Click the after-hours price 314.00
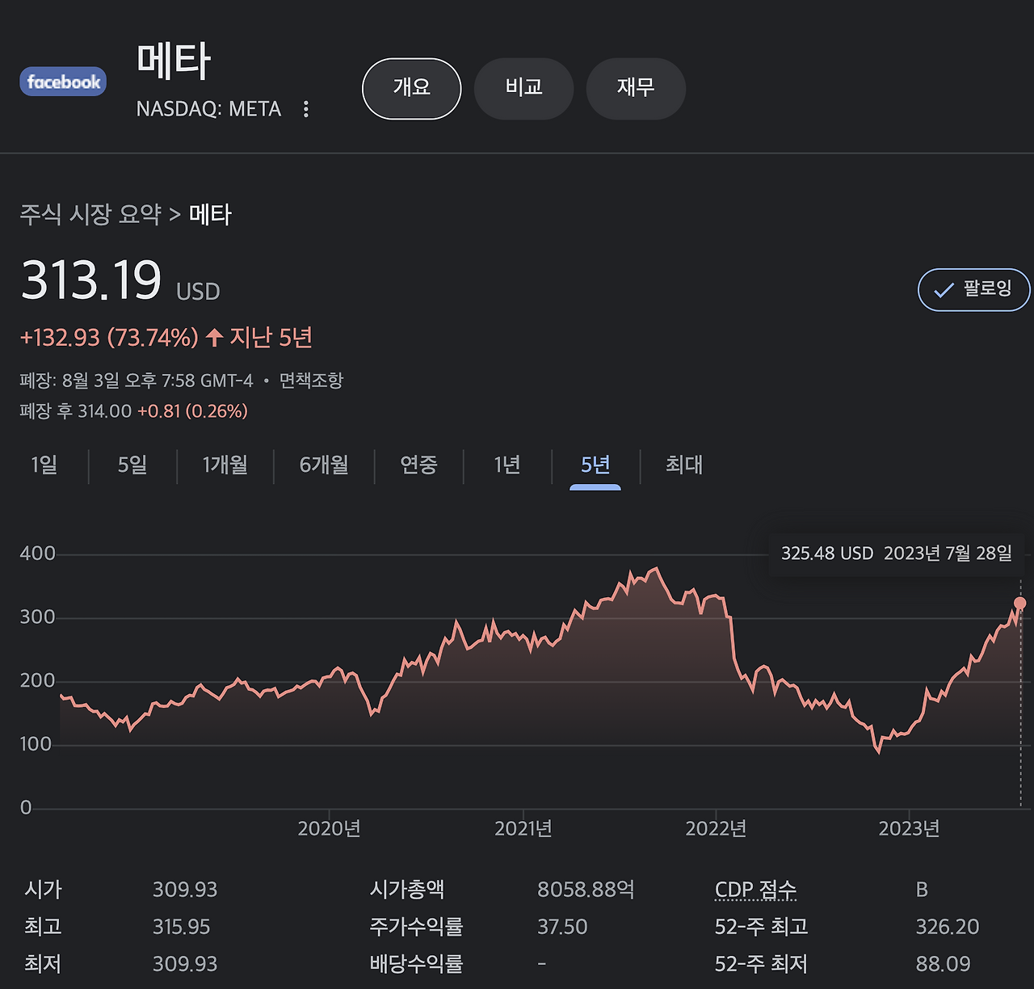This screenshot has width=1034, height=989. pyautogui.click(x=105, y=411)
